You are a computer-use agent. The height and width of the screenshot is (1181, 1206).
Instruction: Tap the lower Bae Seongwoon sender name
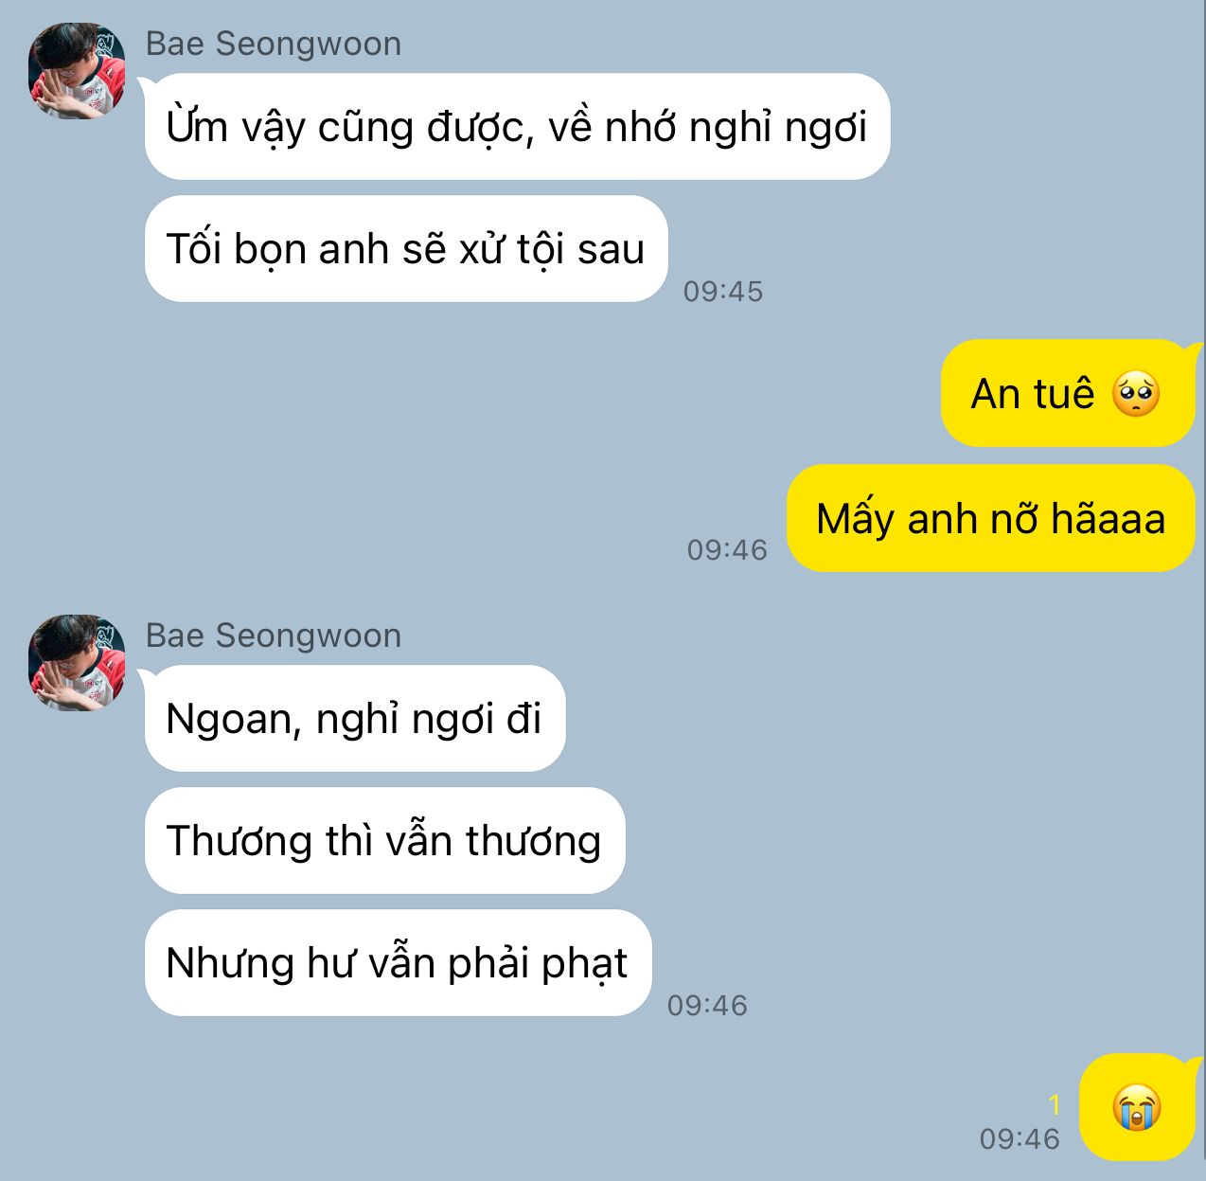point(274,635)
